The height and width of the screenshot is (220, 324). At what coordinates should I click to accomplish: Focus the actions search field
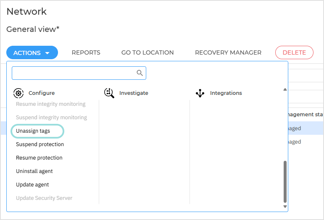click(x=79, y=73)
